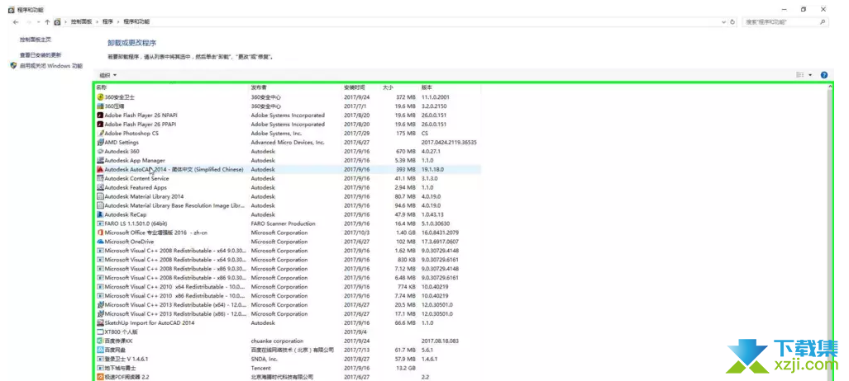Click the Autodesk App Manager icon
Image resolution: width=849 pixels, height=381 pixels.
coord(100,161)
